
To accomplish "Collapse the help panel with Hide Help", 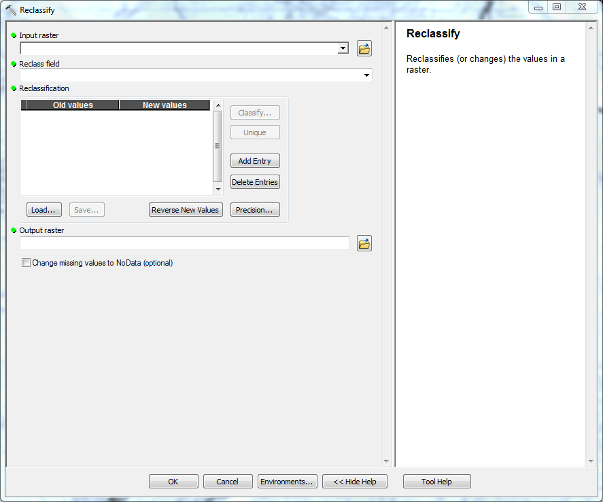I will pos(354,482).
